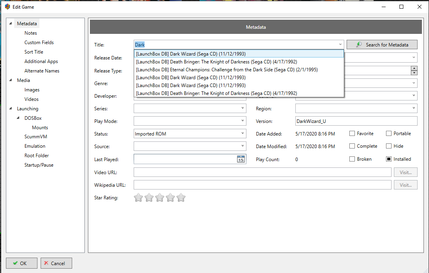
Task: Select ScummVM in sidebar
Action: coord(35,137)
